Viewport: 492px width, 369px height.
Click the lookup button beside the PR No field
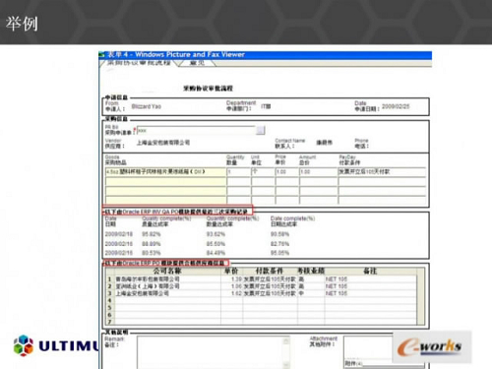click(x=261, y=130)
